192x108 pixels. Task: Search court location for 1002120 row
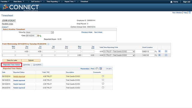[156, 55]
